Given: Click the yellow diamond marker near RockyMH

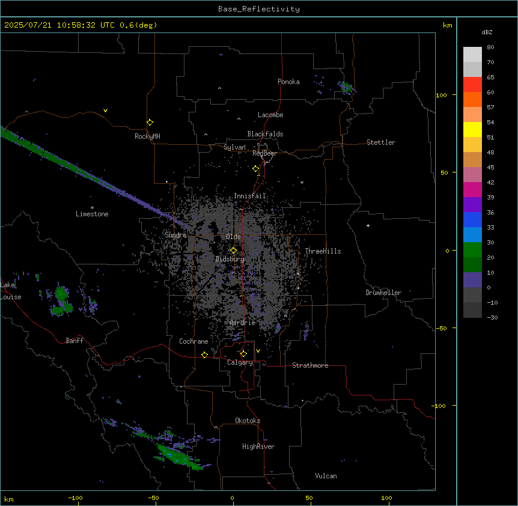Looking at the screenshot, I should pos(150,123).
